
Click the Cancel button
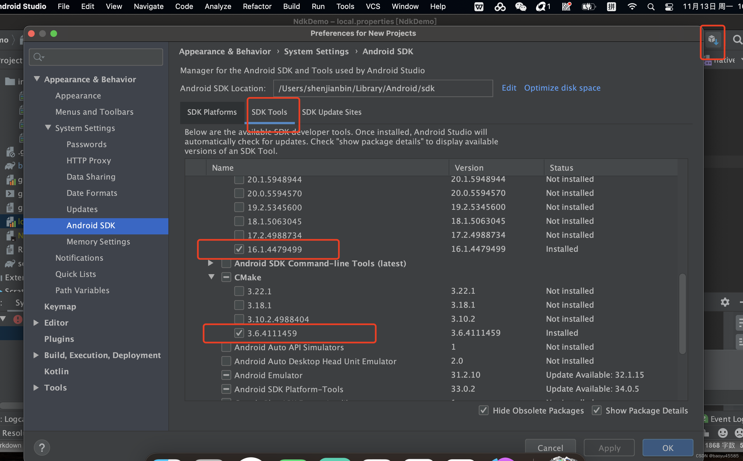click(x=550, y=448)
